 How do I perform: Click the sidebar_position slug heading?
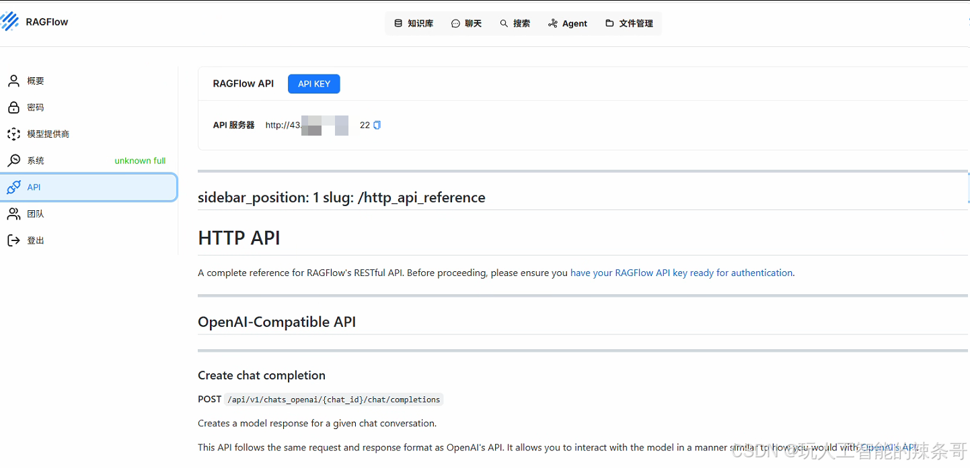coord(342,197)
